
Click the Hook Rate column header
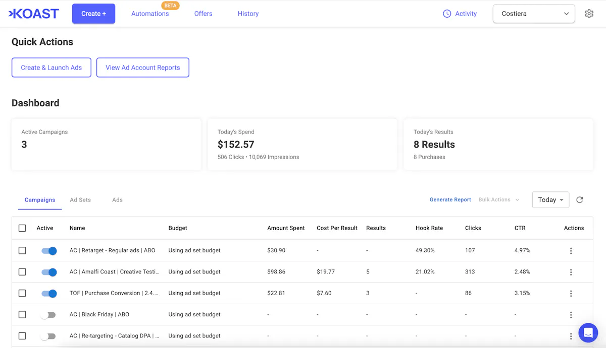429,228
